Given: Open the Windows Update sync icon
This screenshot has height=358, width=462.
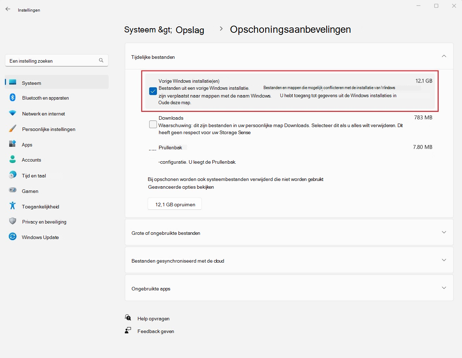Looking at the screenshot, I should [x=12, y=237].
